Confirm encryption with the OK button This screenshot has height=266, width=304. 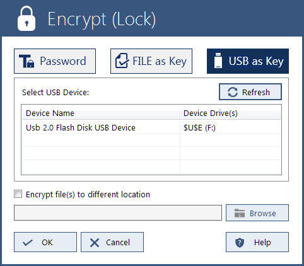[x=45, y=242]
